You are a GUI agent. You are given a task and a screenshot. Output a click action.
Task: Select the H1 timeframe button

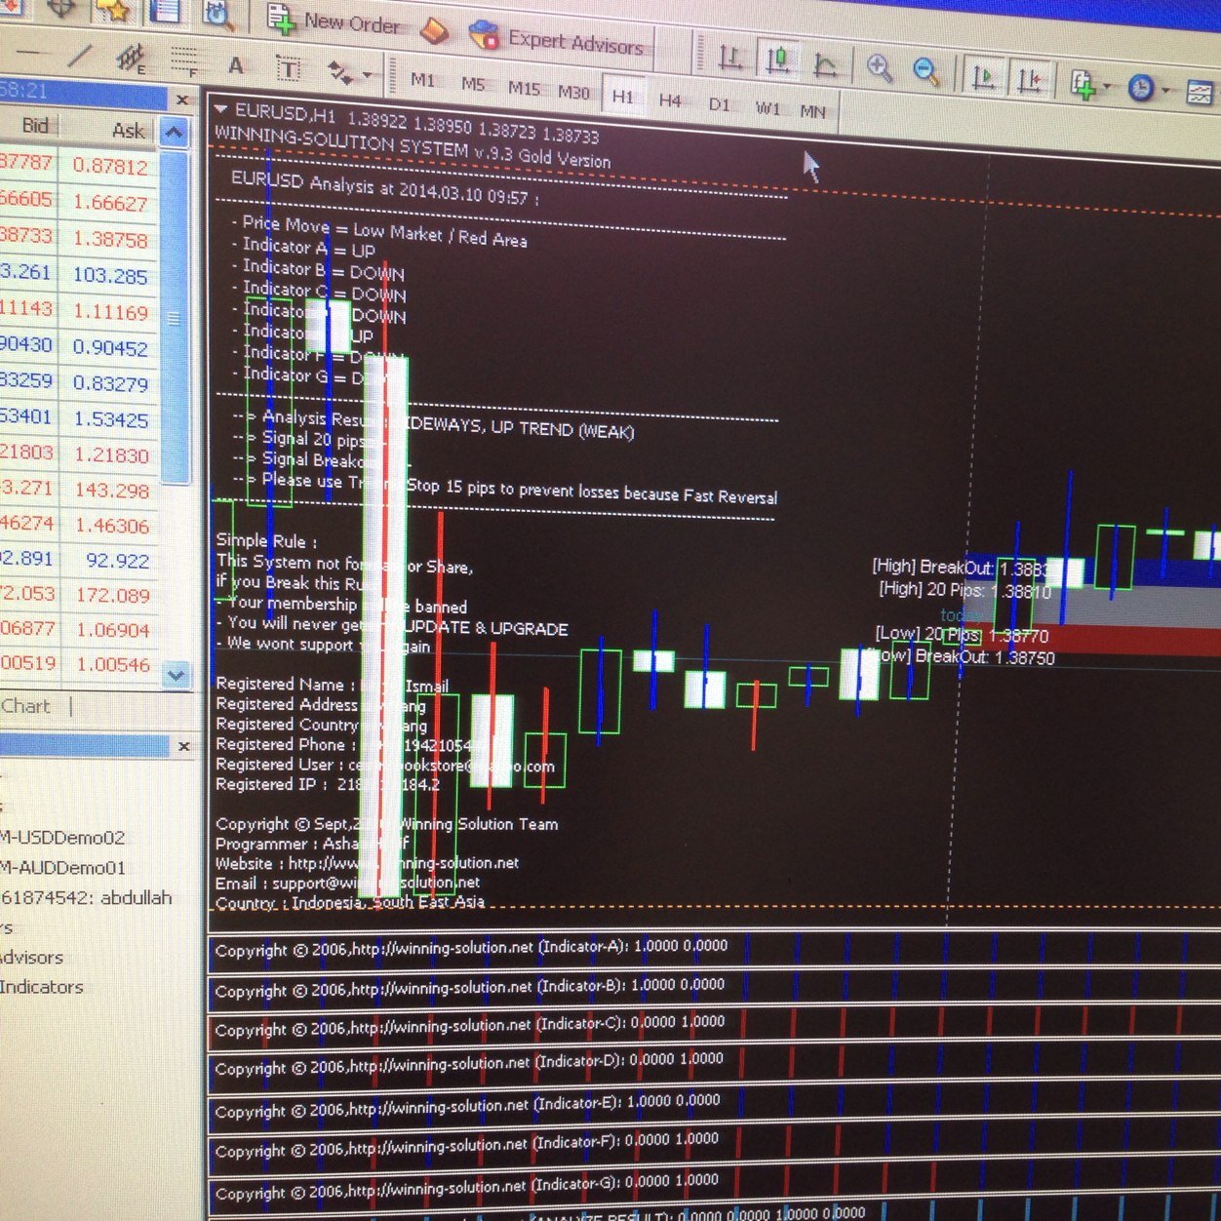click(x=622, y=96)
